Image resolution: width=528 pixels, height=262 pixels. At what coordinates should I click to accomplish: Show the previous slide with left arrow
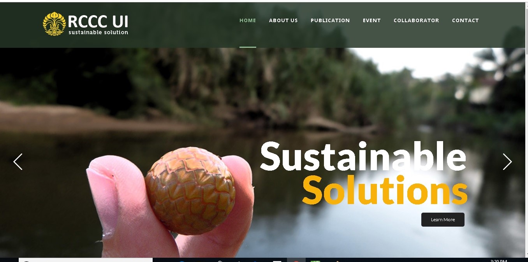[x=18, y=162]
